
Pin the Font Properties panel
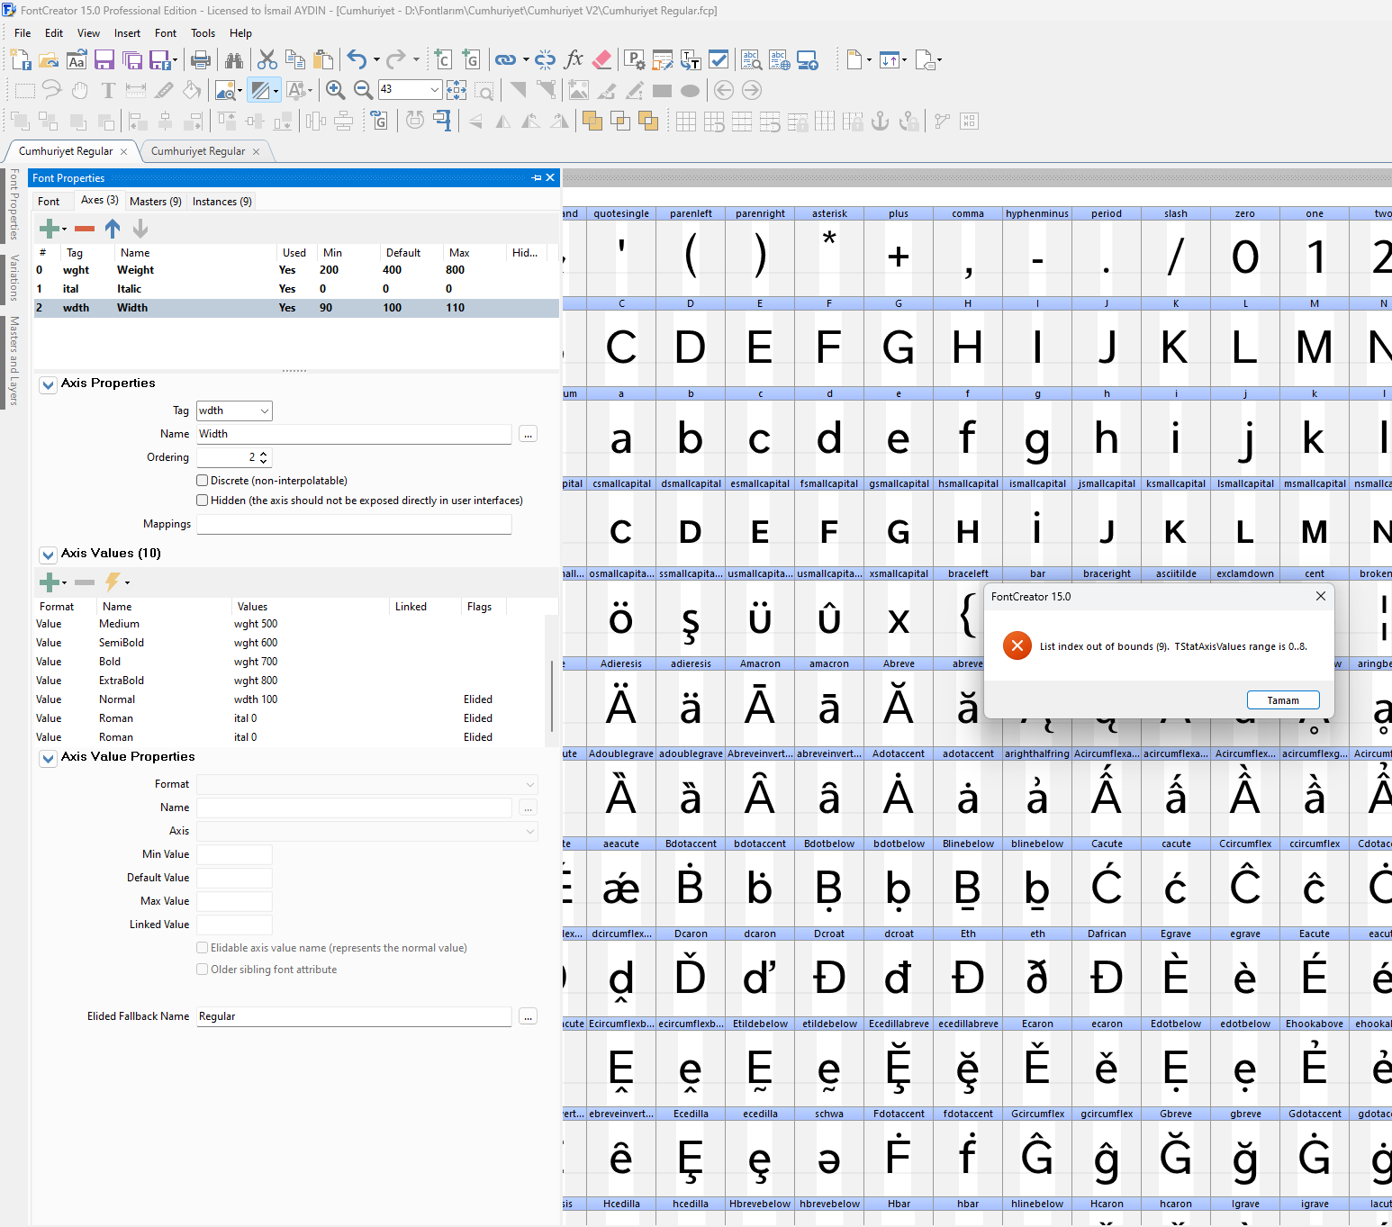click(537, 177)
